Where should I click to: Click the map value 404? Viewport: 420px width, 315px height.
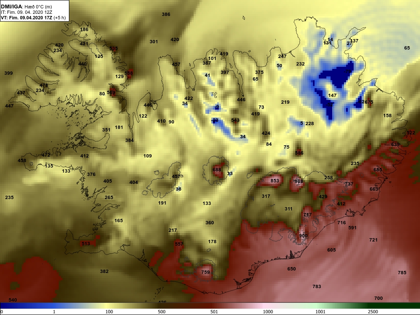coord(134,182)
